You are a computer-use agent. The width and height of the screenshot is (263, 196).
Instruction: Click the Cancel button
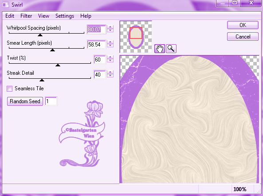click(243, 37)
